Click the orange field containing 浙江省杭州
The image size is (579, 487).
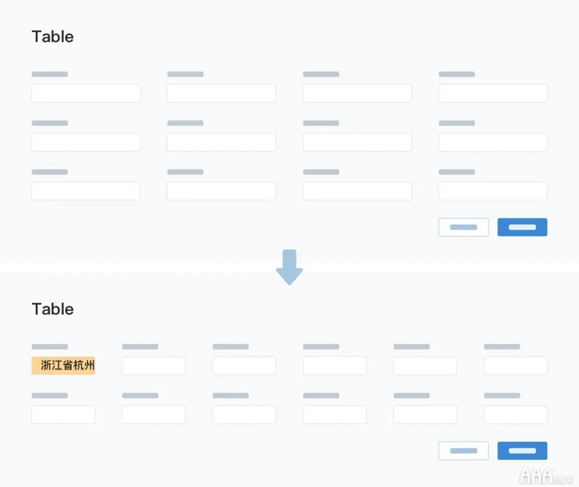(x=63, y=365)
